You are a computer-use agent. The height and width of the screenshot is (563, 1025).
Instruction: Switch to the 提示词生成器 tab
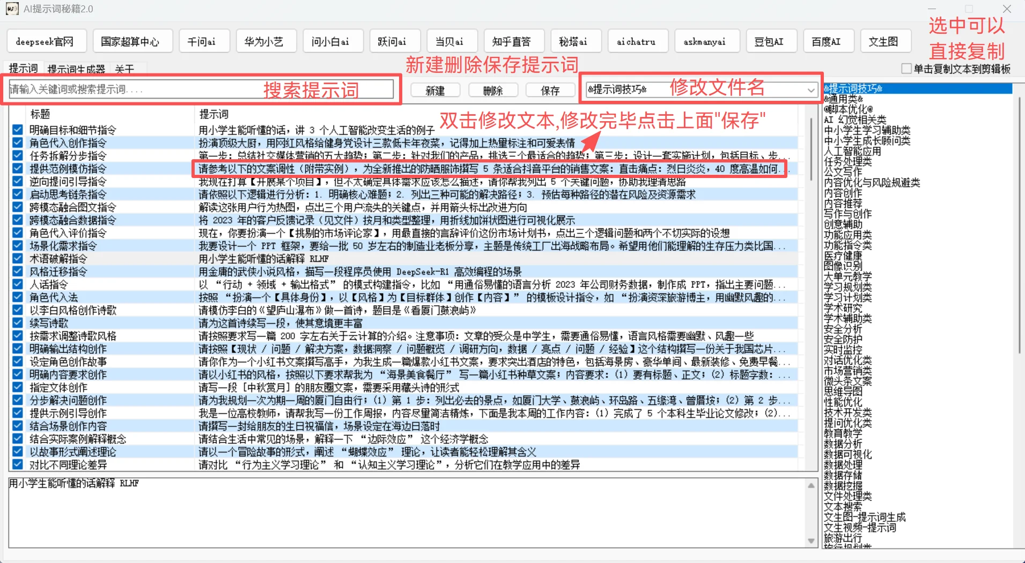[76, 69]
